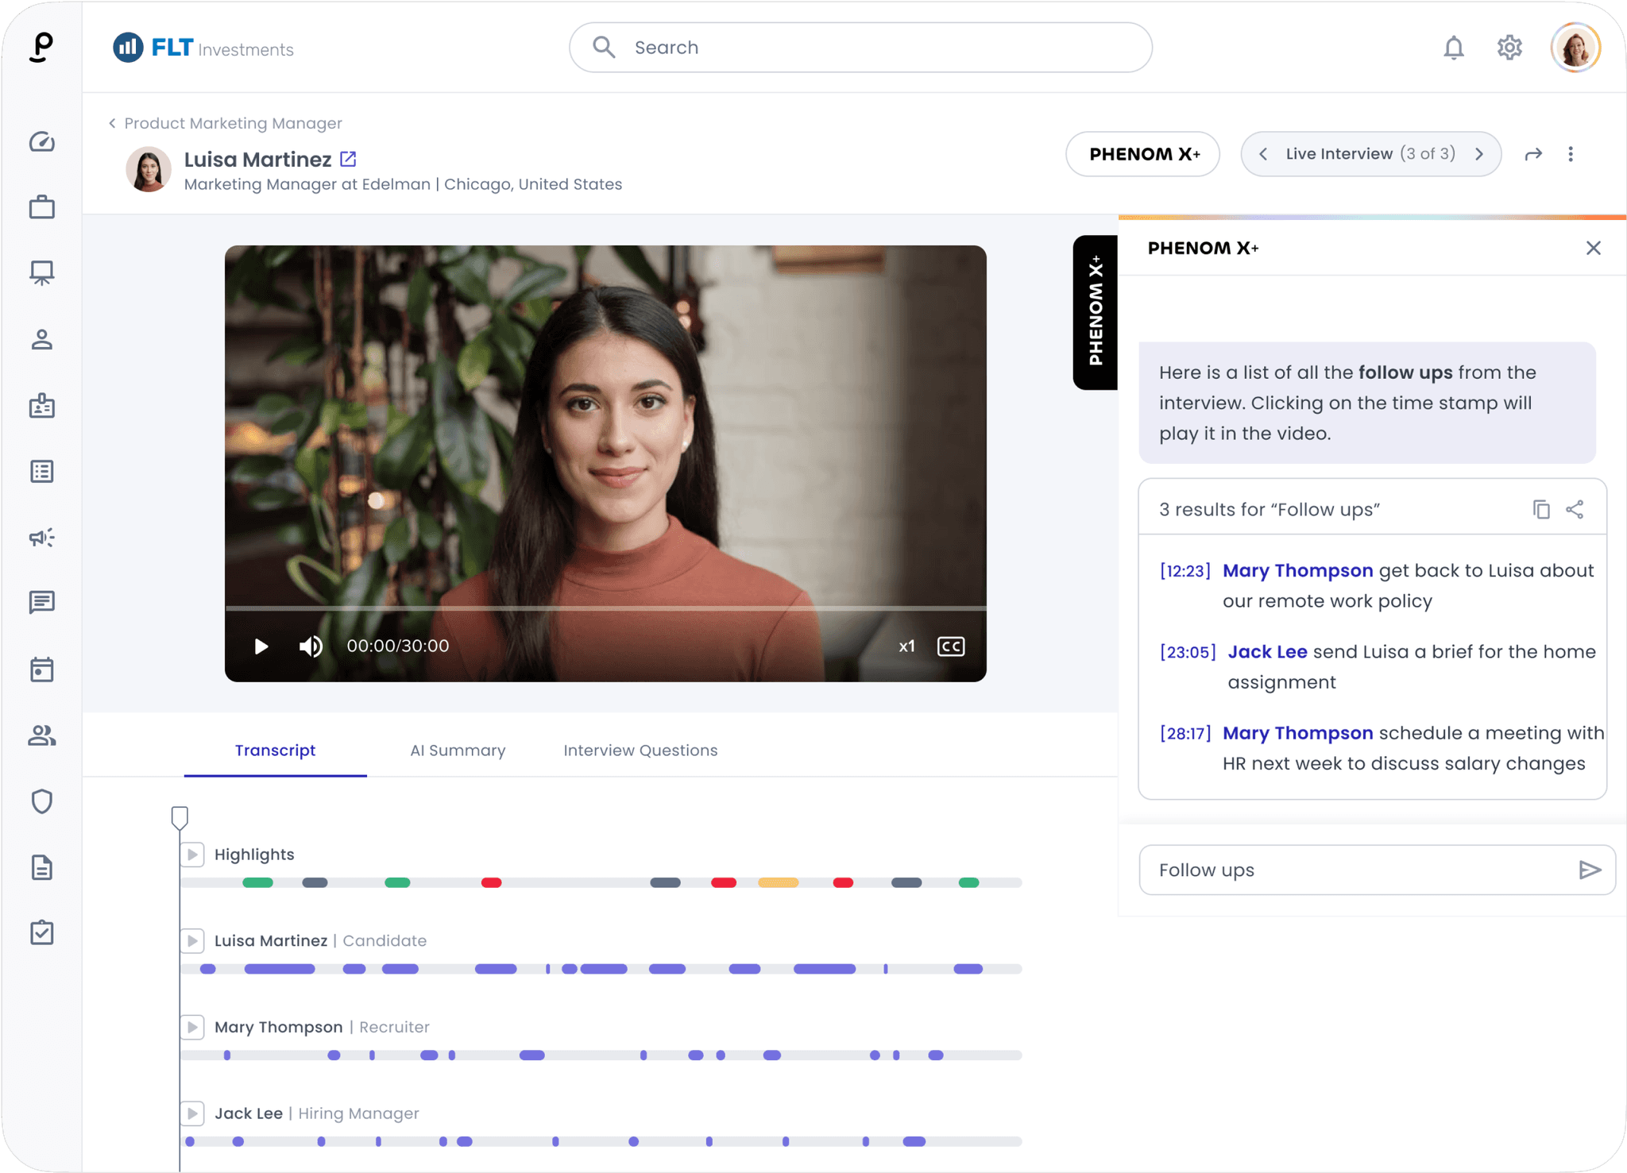
Task: Expand the Highlights row
Action: pyautogui.click(x=192, y=855)
